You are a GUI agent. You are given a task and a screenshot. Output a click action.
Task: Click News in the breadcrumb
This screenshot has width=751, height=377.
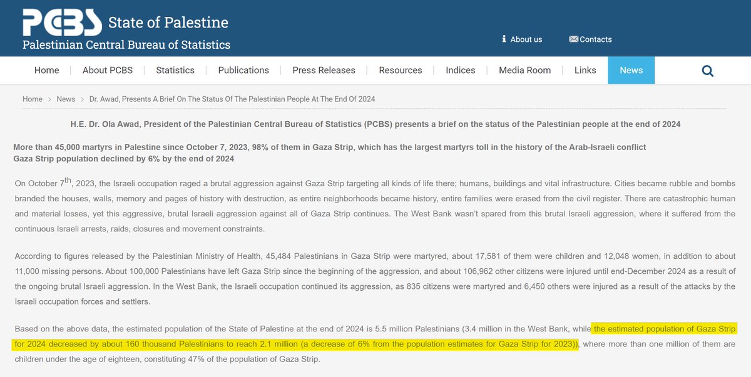pyautogui.click(x=66, y=99)
